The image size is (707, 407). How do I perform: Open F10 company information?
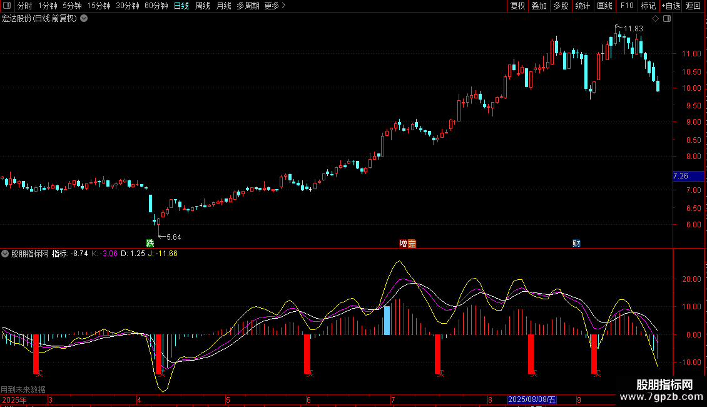(627, 6)
